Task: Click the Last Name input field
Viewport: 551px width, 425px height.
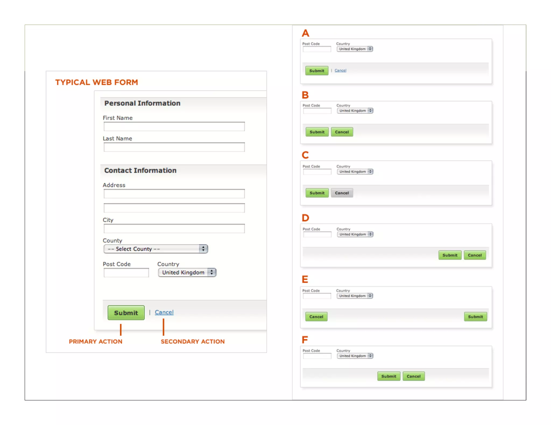Action: [x=174, y=147]
